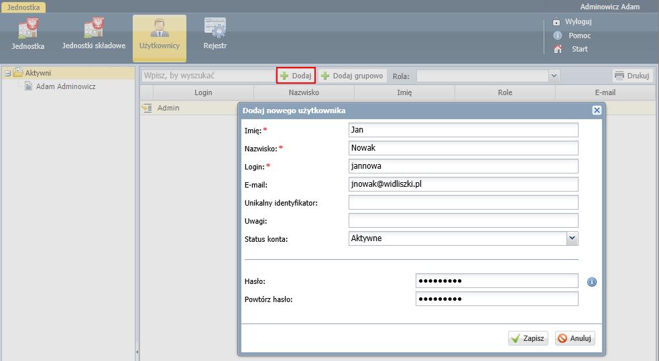Click the Powtórz hasło field
The height and width of the screenshot is (361, 659).
click(x=497, y=299)
